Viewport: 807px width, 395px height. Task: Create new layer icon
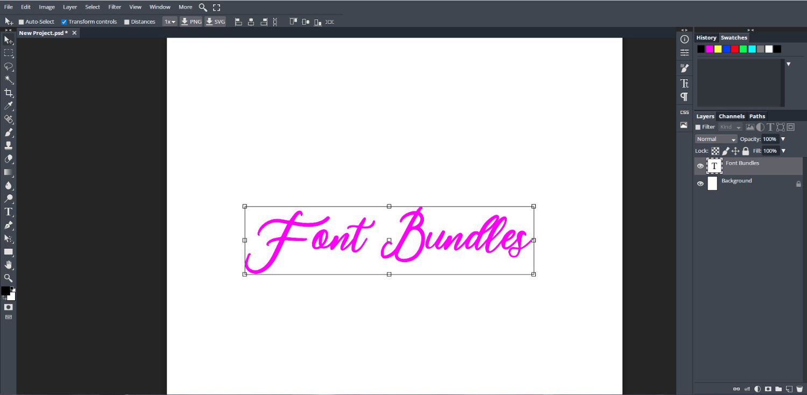click(789, 389)
